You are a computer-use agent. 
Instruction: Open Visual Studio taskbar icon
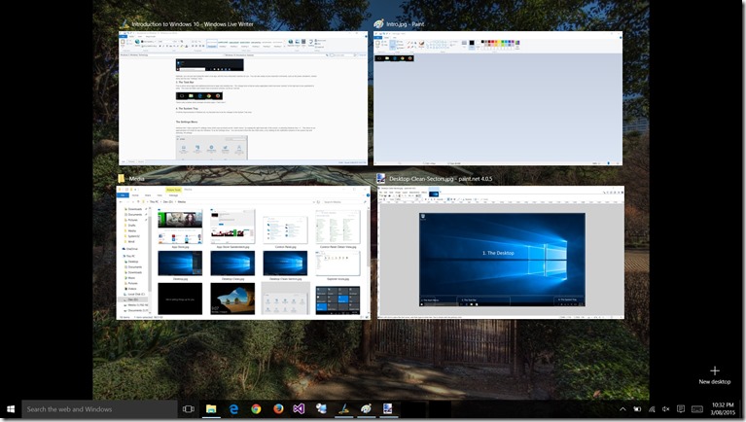(x=300, y=409)
